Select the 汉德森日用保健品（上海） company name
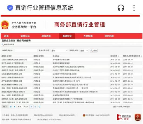This screenshot has height=124, width=143. tap(15, 102)
